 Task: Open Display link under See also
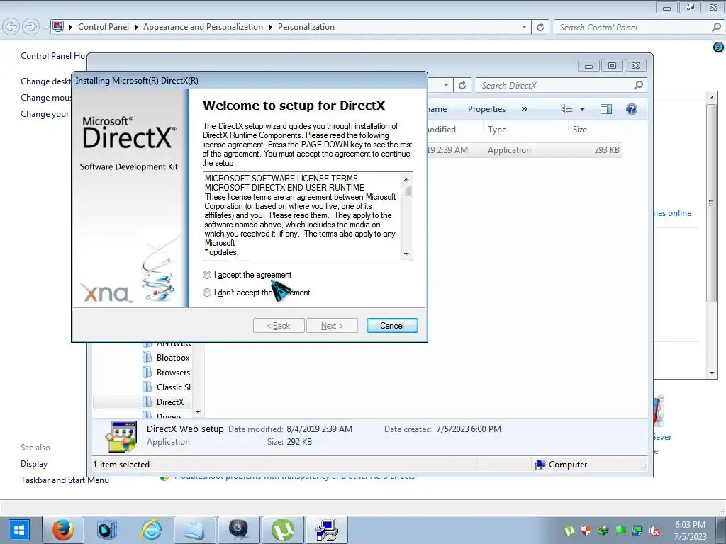click(x=34, y=463)
